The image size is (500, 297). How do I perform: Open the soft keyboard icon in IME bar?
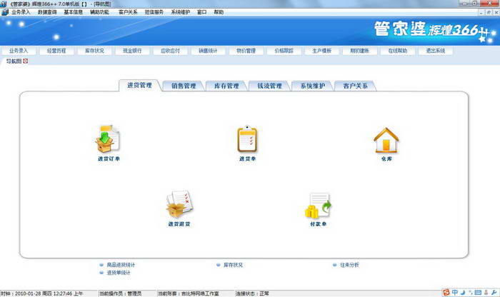478,292
